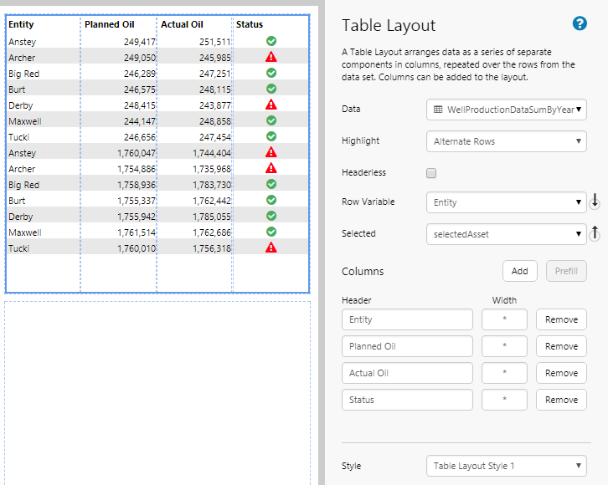This screenshot has height=485, width=608.
Task: Remove the Status column
Action: (561, 400)
